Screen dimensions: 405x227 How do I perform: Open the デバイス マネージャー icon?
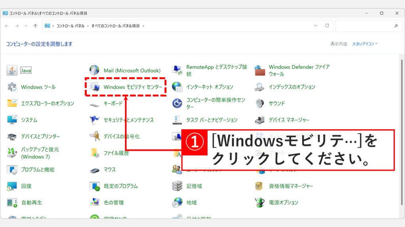(259, 120)
